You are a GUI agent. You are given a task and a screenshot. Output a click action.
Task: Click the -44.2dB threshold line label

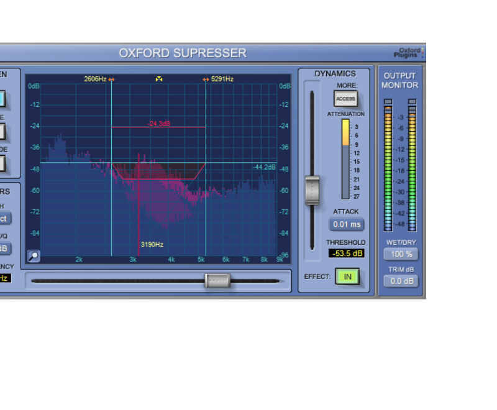point(265,167)
